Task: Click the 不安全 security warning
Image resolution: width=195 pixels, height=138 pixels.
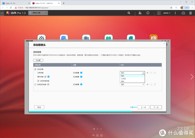Action: 19,8
